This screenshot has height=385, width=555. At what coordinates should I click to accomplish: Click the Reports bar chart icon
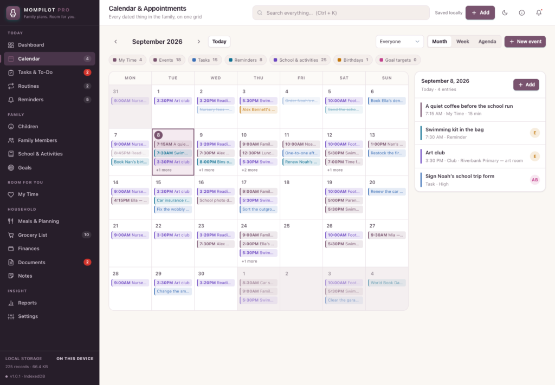click(x=11, y=303)
